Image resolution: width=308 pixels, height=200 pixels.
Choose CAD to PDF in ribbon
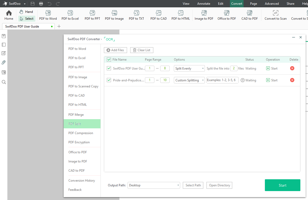249,15
